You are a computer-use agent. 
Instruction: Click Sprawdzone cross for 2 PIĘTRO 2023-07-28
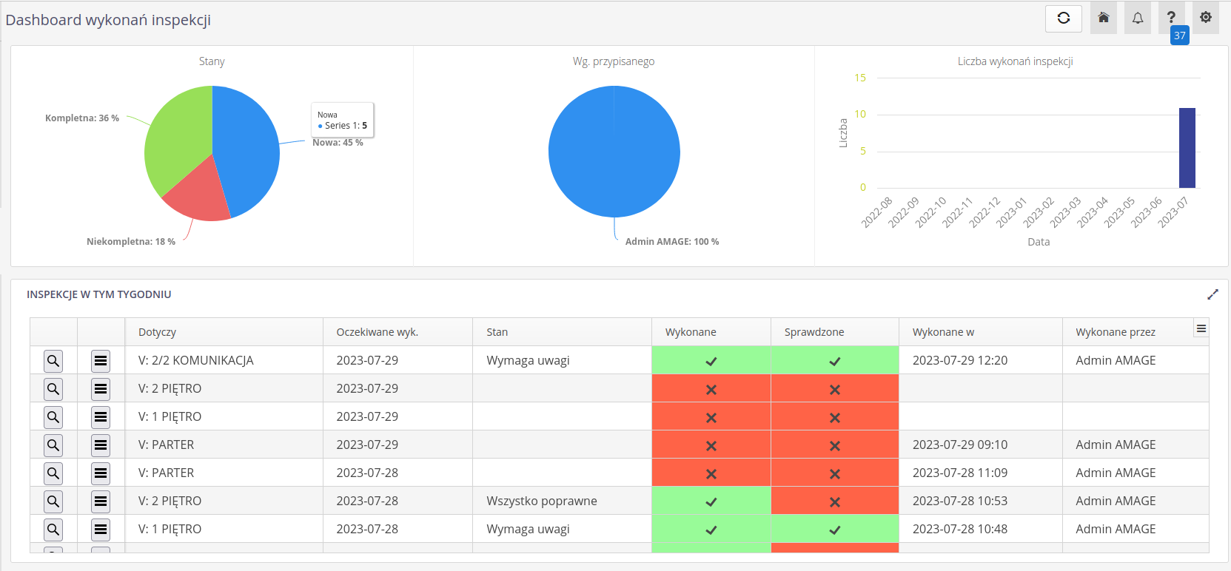coord(835,501)
